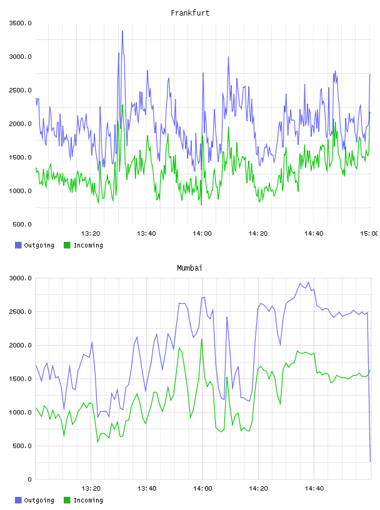Click the 3000.0 y-axis label on Frankfurt

coord(20,57)
